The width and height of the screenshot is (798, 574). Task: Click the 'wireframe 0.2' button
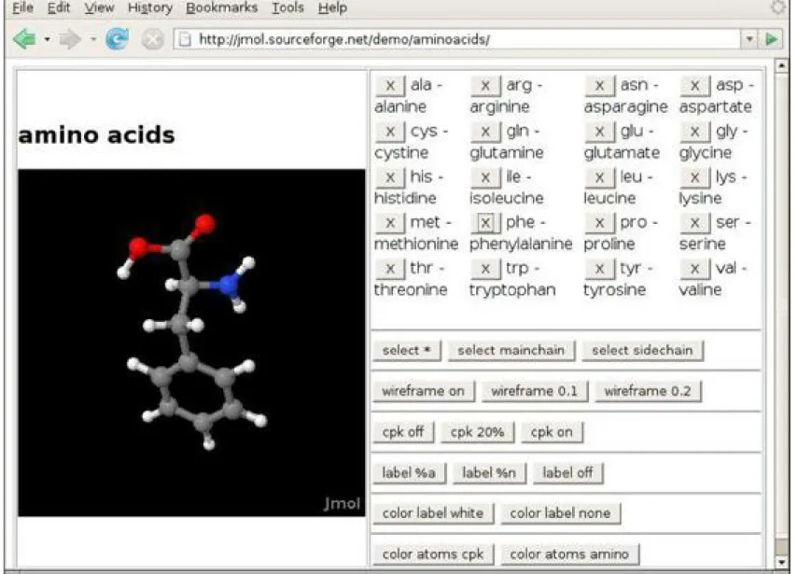pyautogui.click(x=648, y=391)
